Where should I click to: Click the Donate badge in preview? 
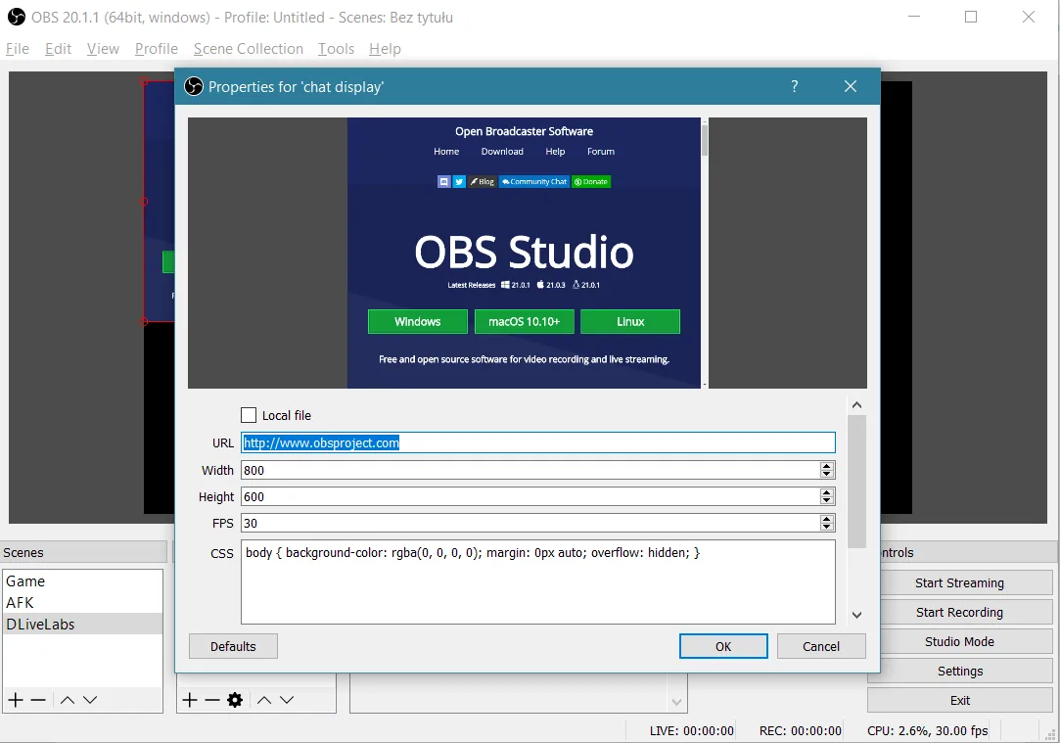click(591, 181)
